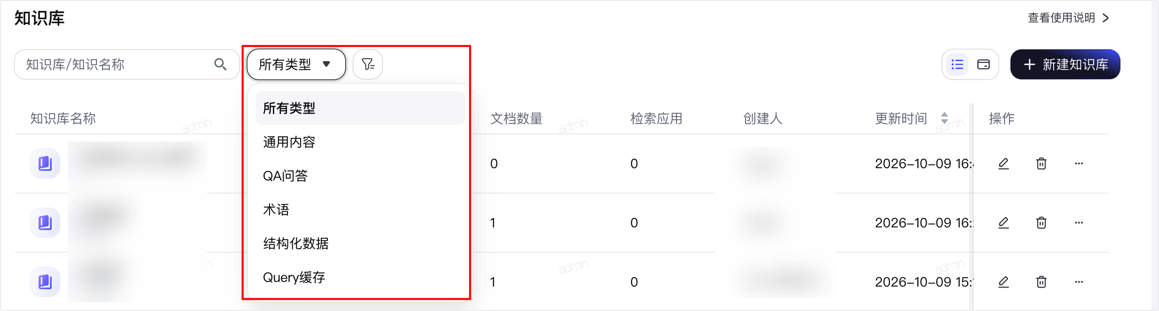This screenshot has height=311, width=1159.
Task: Edit the second knowledge base row
Action: (1003, 223)
